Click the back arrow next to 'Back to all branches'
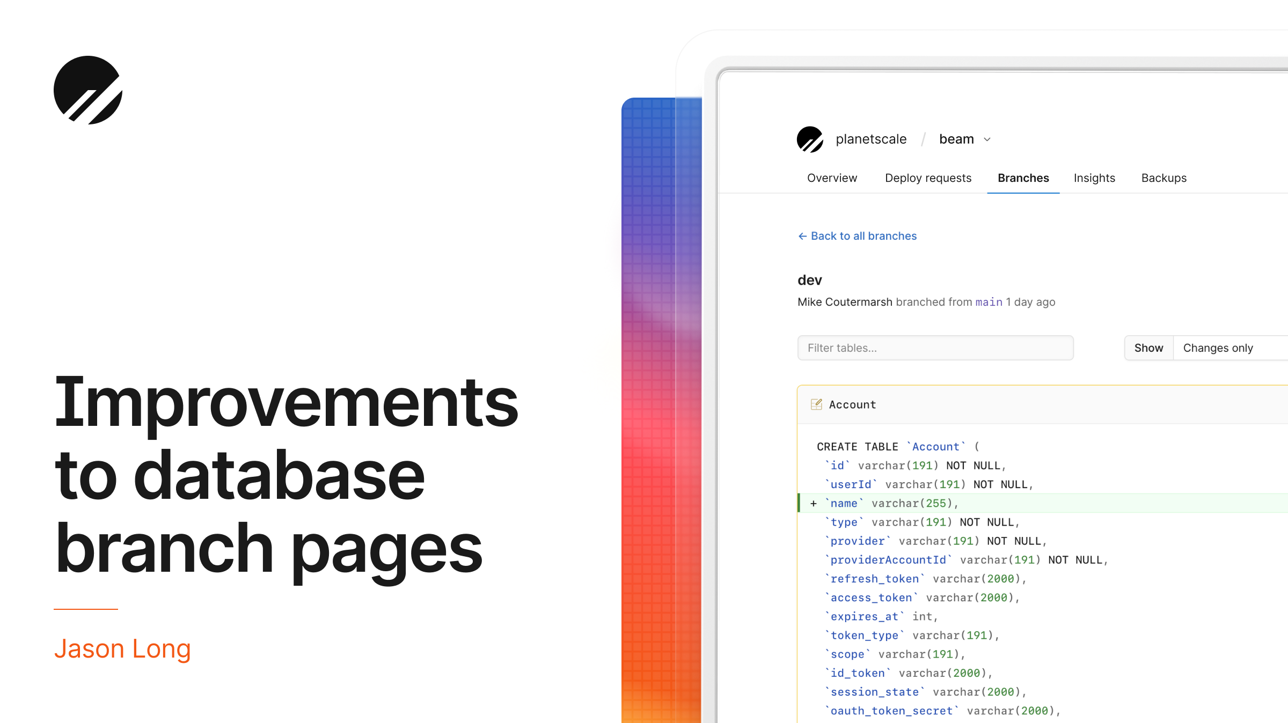Screen dimensions: 1288x723 click(x=802, y=236)
